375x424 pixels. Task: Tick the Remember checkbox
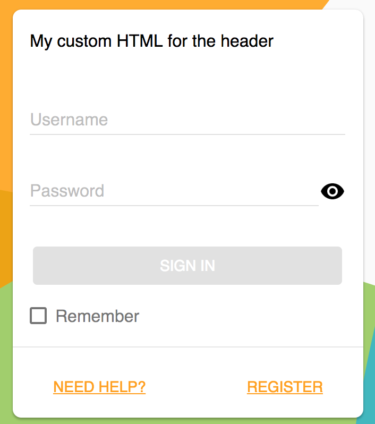point(38,316)
